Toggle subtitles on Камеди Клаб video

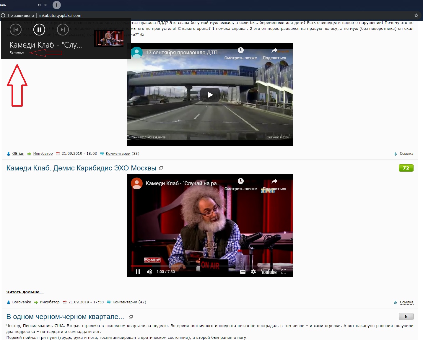pos(243,272)
